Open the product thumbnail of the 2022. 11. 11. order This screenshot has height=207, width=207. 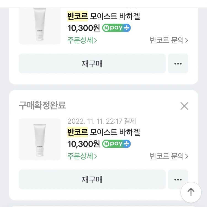[x=39, y=139]
